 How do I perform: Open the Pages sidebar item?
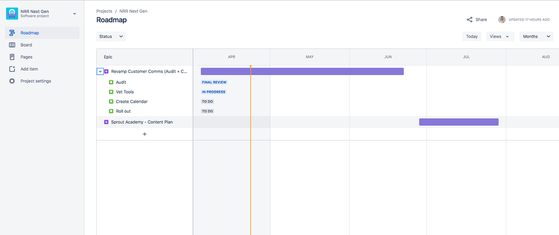coord(42,57)
